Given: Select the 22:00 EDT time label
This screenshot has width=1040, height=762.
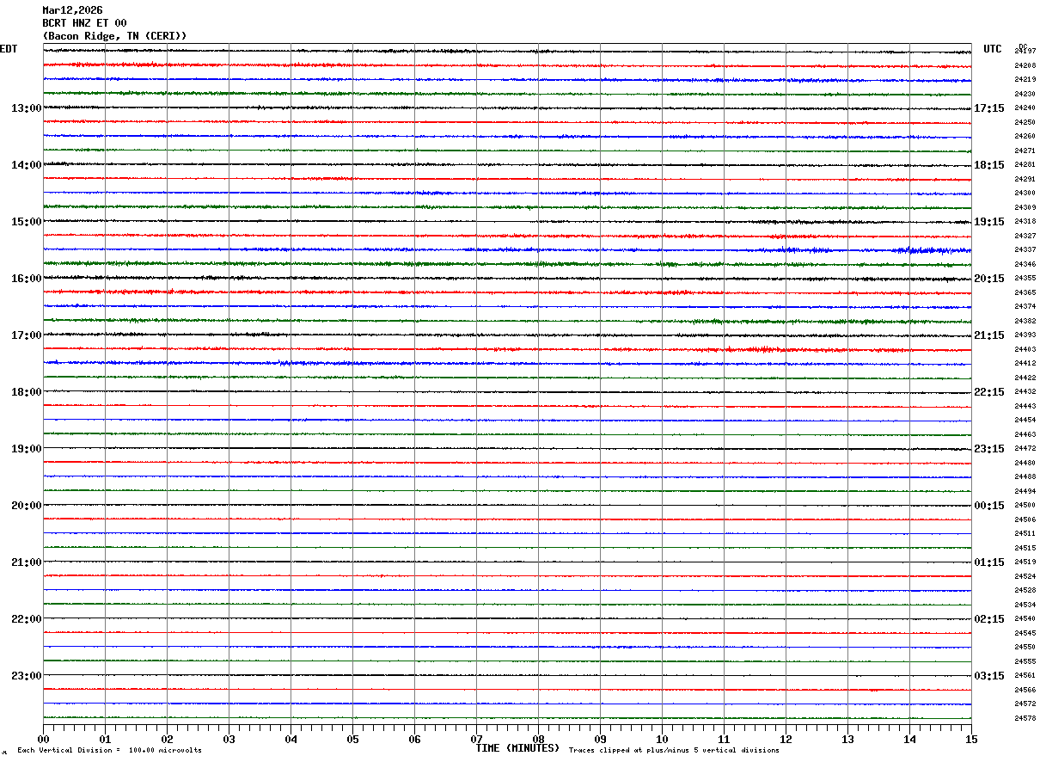Looking at the screenshot, I should pyautogui.click(x=27, y=619).
